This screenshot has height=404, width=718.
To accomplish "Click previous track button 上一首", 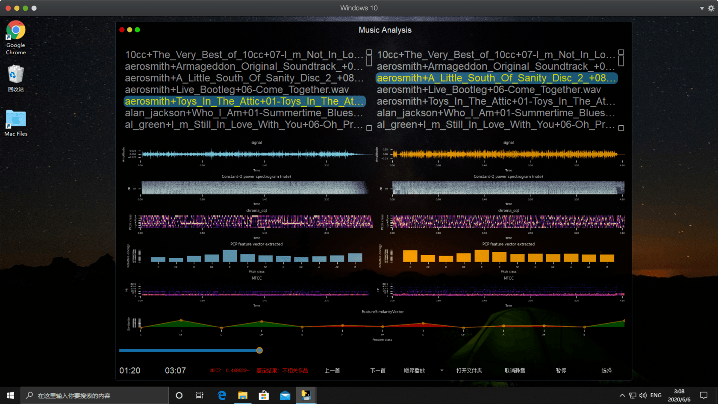I will 332,371.
